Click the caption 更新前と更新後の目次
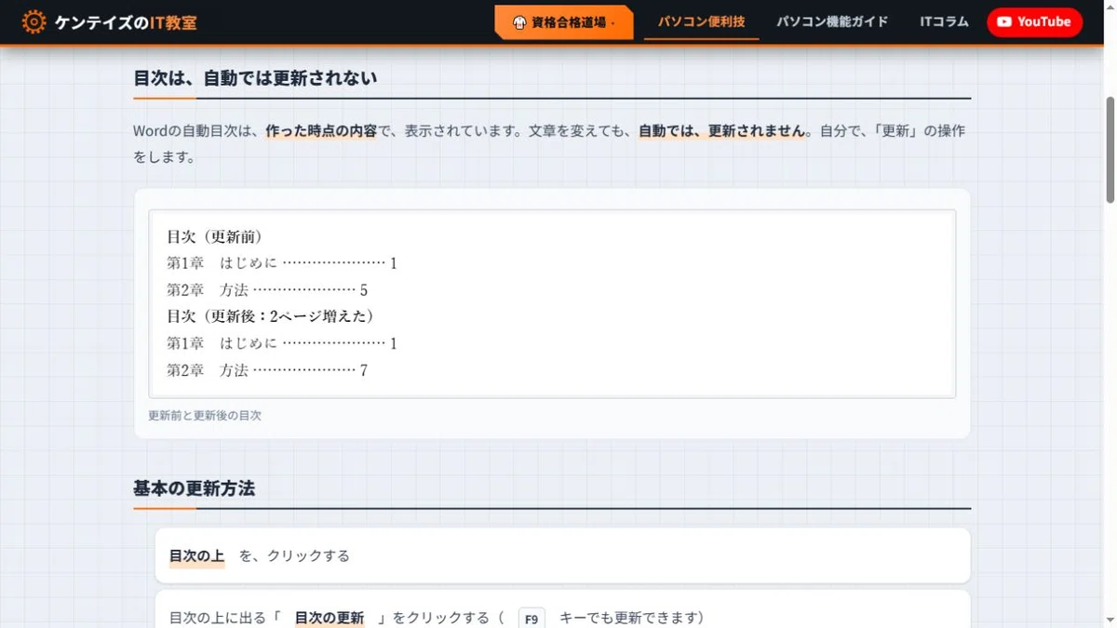Screen dimensions: 1117x628 pyautogui.click(x=205, y=416)
